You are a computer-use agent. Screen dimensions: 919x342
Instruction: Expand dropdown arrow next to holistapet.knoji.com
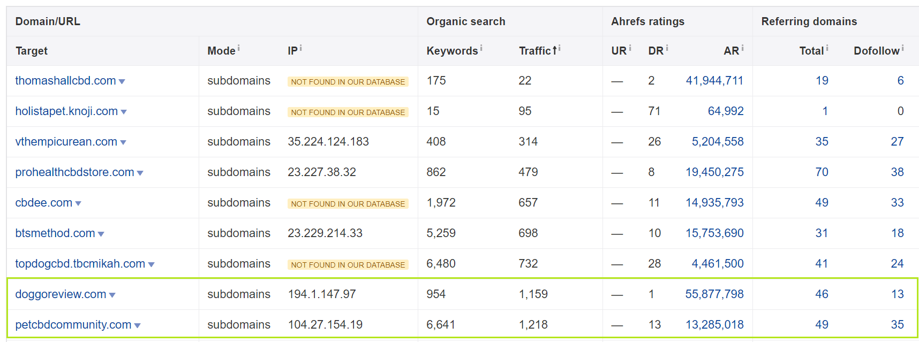coord(124,112)
